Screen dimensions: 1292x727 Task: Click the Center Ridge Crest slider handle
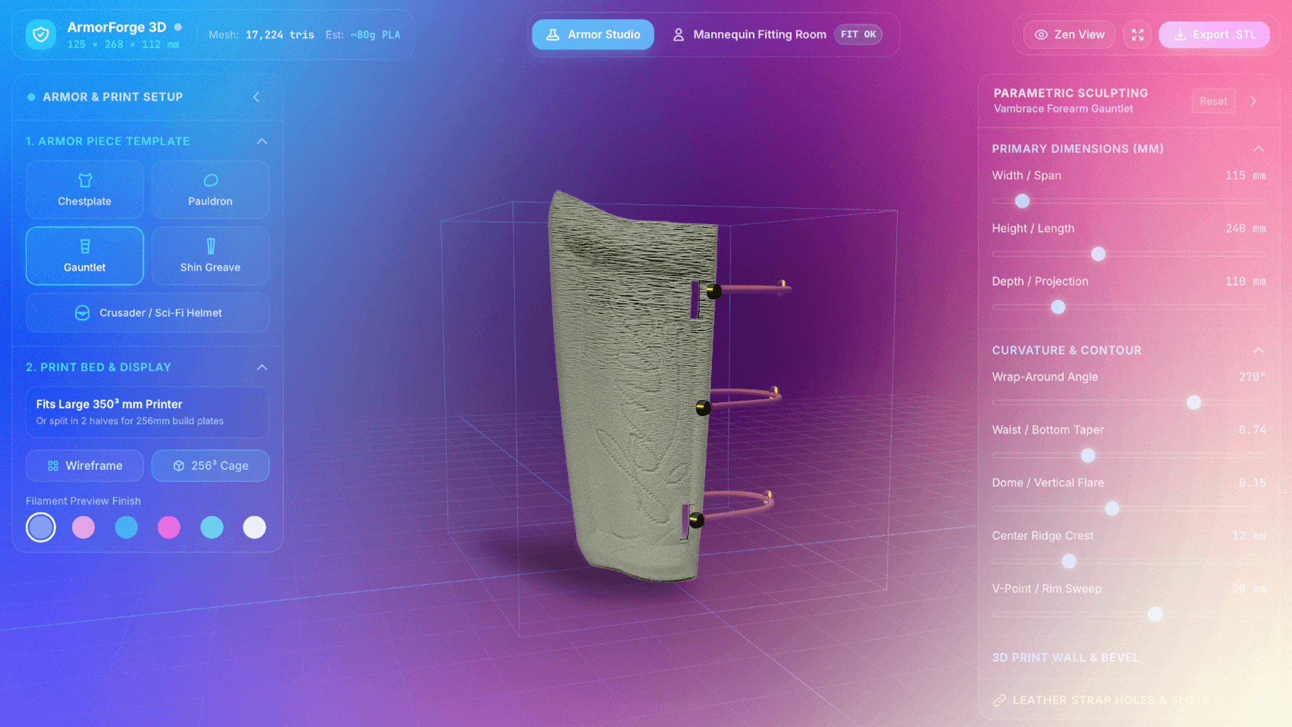point(1069,561)
